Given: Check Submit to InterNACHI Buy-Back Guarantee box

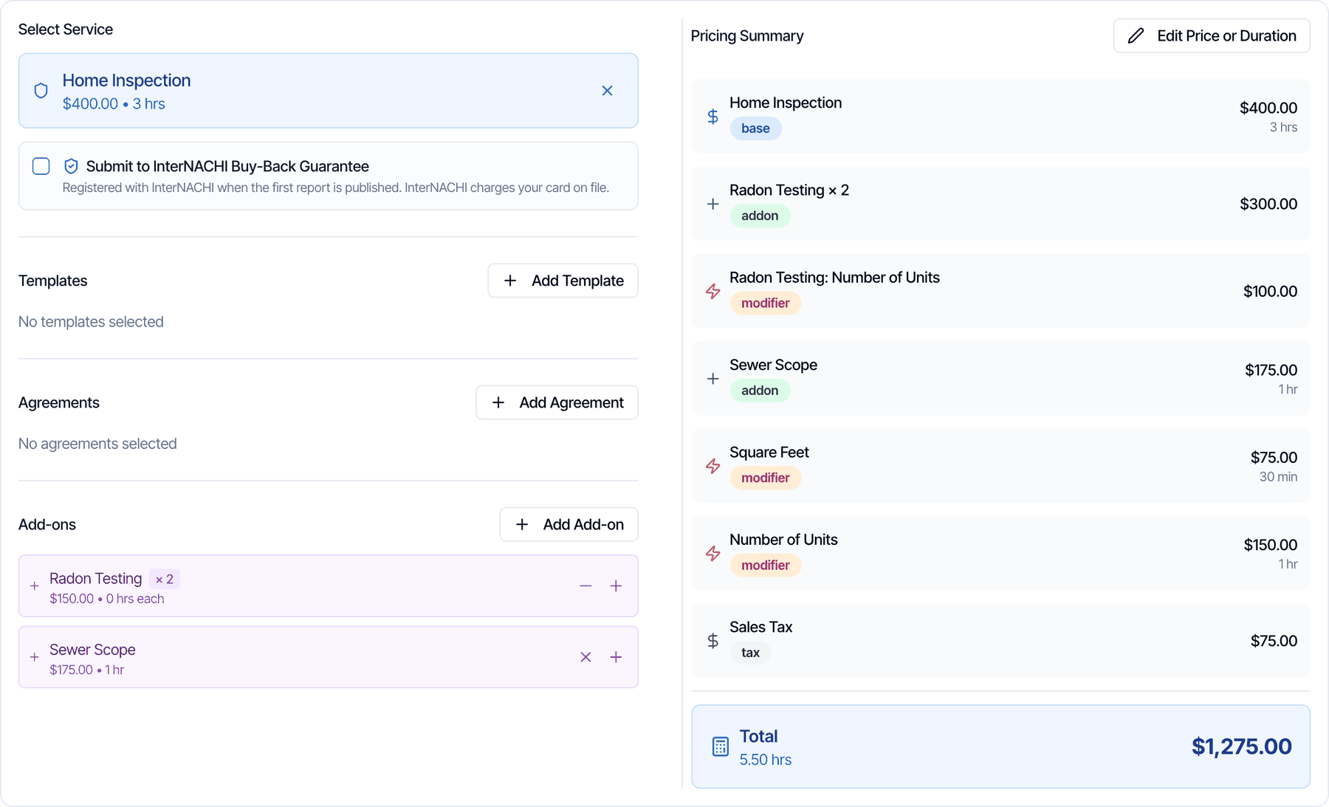Looking at the screenshot, I should pos(41,166).
